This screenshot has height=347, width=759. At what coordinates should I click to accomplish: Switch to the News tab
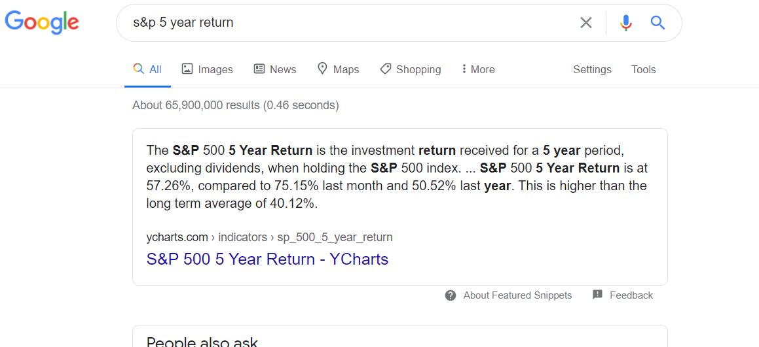point(282,69)
